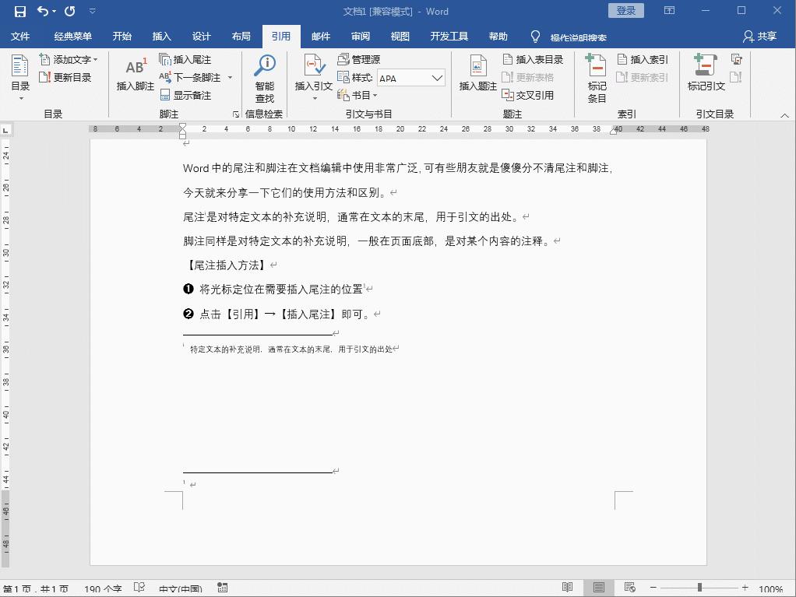796x597 pixels.
Task: Switch to the 经典菜单 tab
Action: [x=73, y=37]
